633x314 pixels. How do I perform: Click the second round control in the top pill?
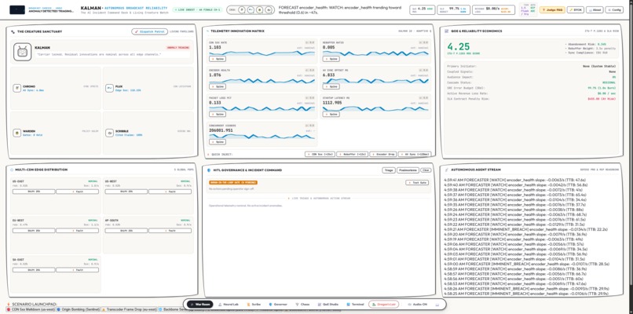[x=251, y=9]
